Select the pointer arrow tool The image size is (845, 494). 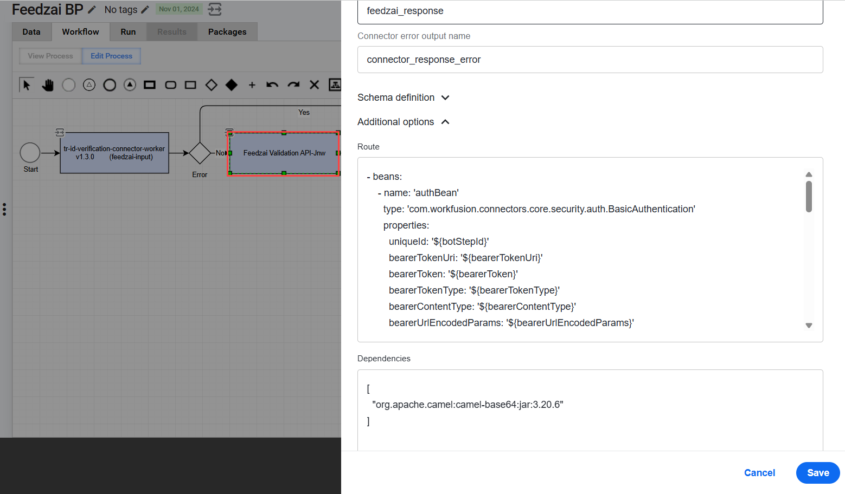tap(26, 85)
